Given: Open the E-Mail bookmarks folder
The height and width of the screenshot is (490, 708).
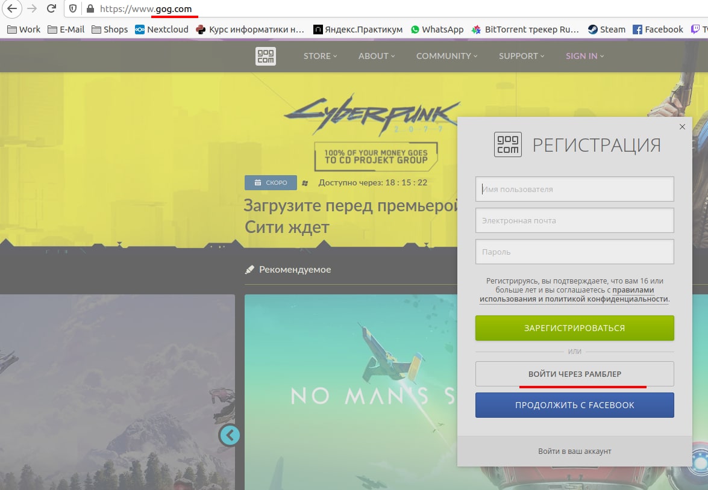Looking at the screenshot, I should coord(66,29).
